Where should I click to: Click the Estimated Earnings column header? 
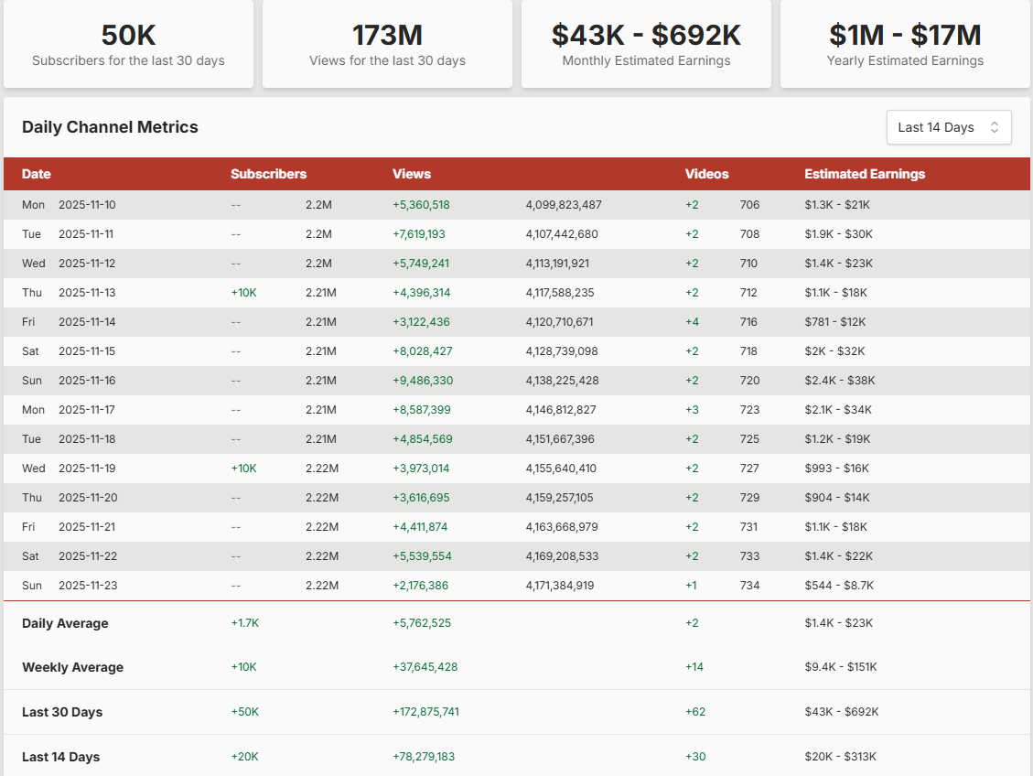865,174
